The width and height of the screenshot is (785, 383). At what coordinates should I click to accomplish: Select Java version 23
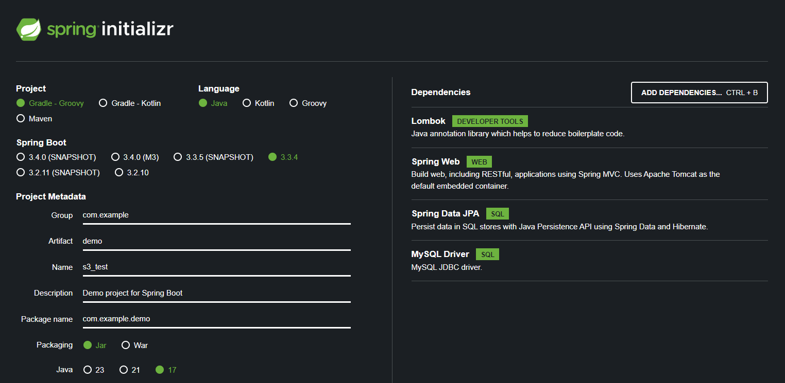tap(94, 370)
